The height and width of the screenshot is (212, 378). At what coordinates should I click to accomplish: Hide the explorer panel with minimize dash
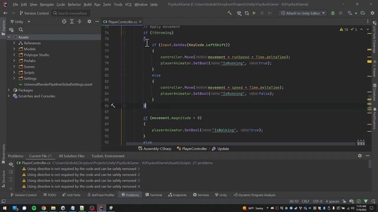tap(97, 22)
